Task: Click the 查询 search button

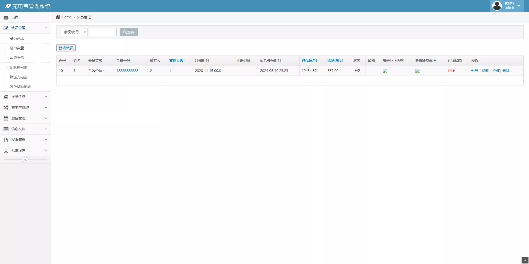Action: click(129, 32)
